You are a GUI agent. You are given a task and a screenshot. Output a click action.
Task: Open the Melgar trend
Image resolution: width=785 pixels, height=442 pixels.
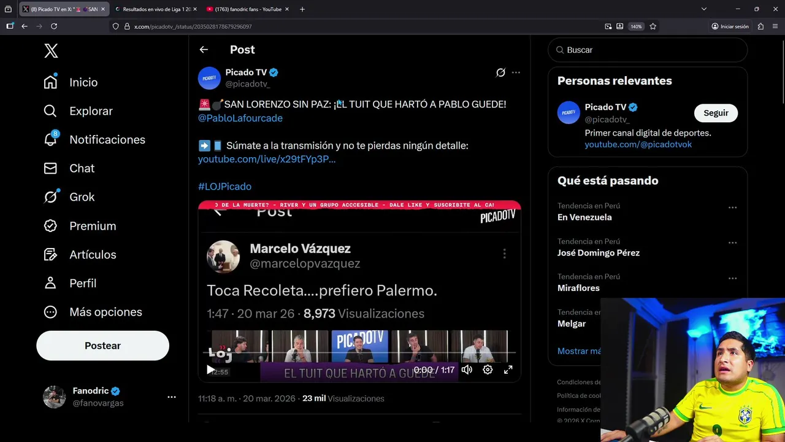point(572,324)
